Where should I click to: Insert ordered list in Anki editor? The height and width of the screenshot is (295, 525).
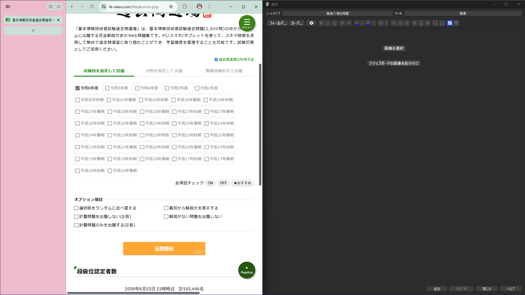[x=400, y=23]
